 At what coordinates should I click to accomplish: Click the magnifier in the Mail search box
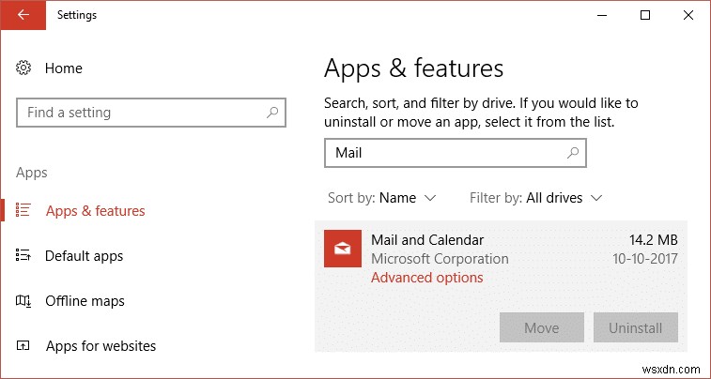tap(573, 153)
